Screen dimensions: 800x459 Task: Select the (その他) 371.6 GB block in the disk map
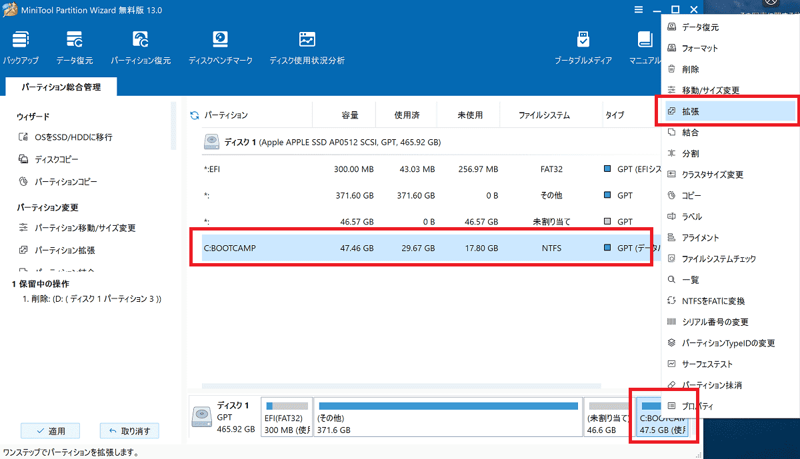tap(448, 417)
